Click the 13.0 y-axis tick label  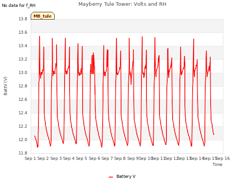(x=23, y=72)
